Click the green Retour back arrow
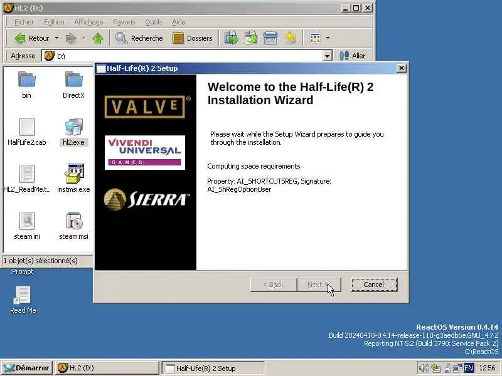502x376 pixels. (20, 38)
